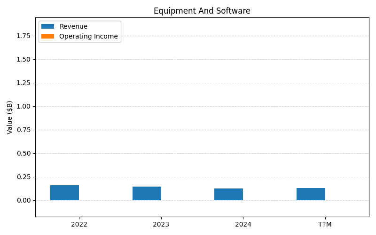Click the '1.75' y-axis tick label
376x235 pixels.
[23, 36]
